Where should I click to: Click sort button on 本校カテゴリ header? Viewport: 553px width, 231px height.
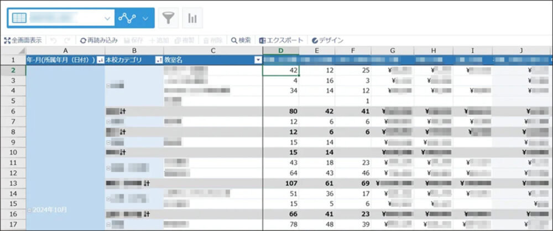(159, 60)
